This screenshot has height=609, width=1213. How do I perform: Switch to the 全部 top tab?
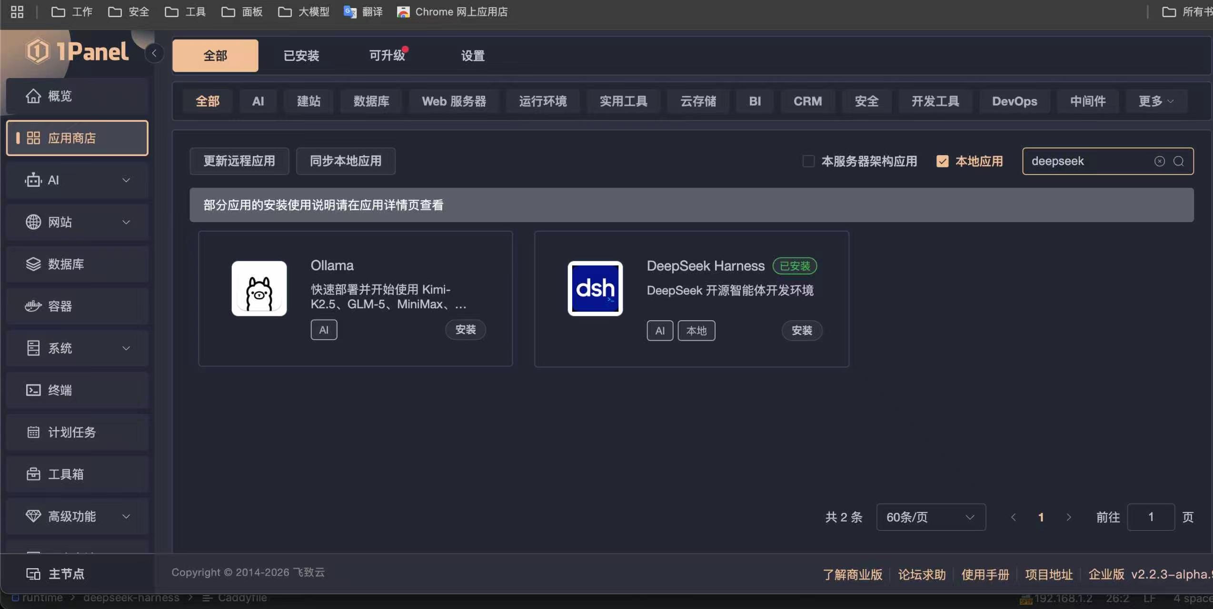click(x=215, y=56)
